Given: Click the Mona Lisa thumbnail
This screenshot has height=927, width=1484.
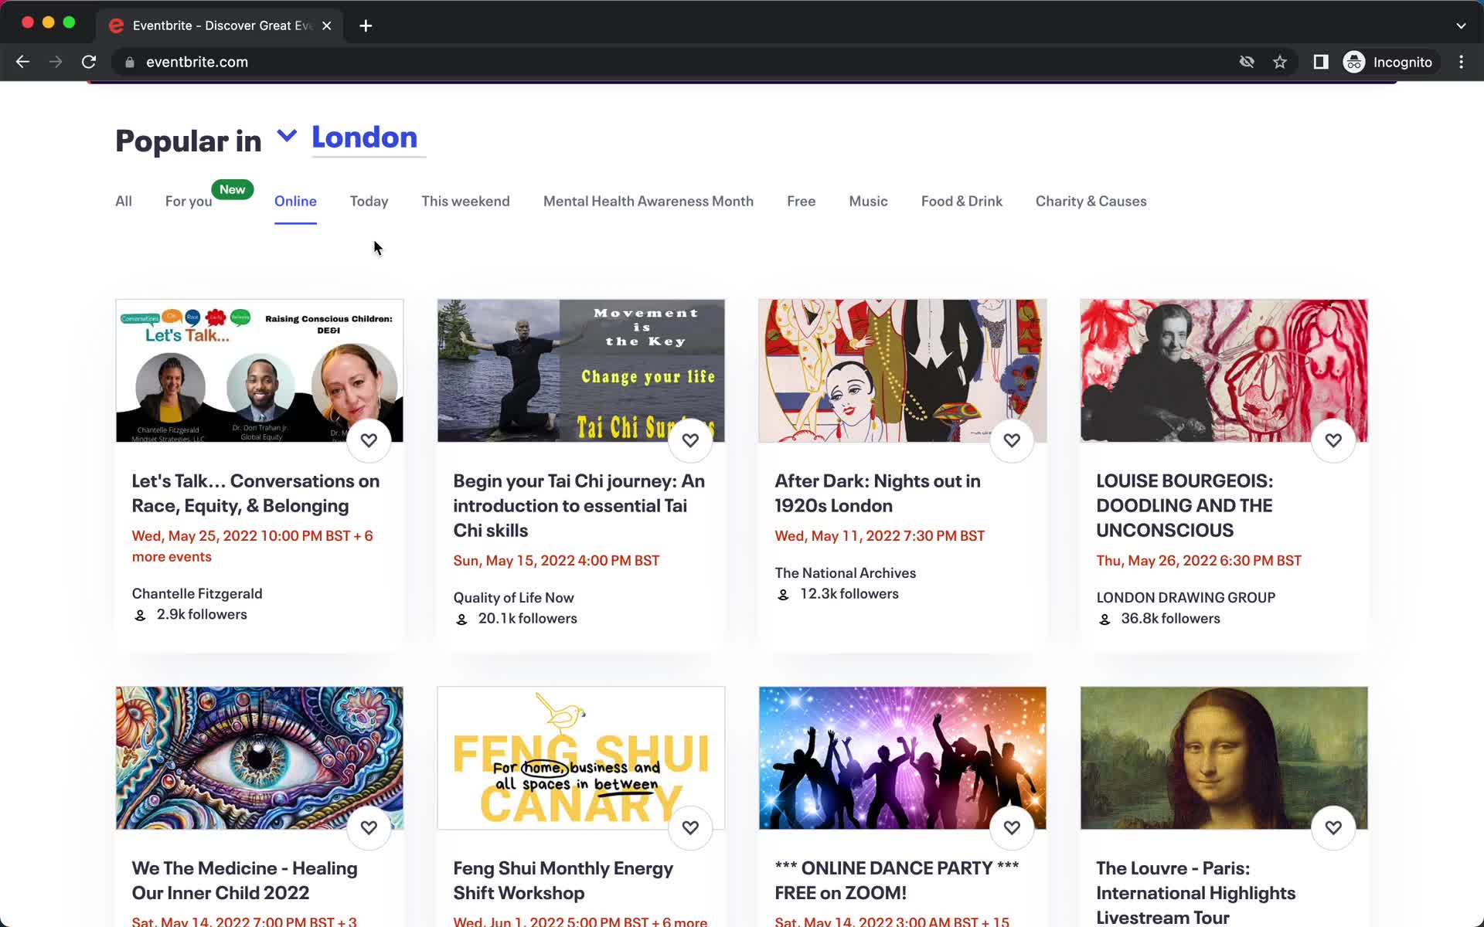Looking at the screenshot, I should click(1224, 758).
